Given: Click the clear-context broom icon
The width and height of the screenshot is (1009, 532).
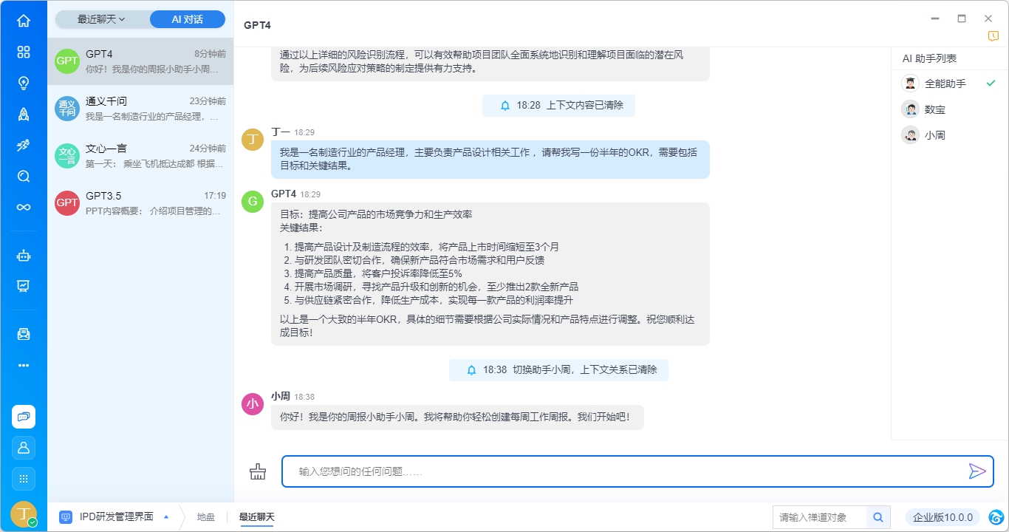Looking at the screenshot, I should pyautogui.click(x=258, y=471).
